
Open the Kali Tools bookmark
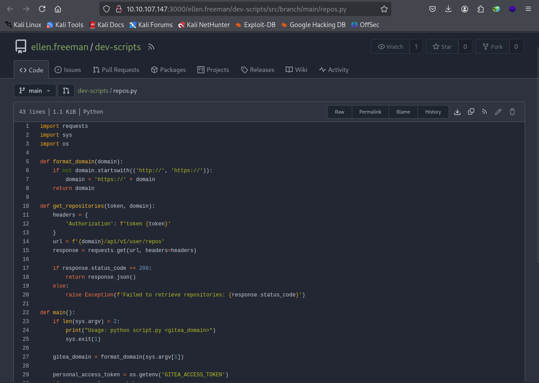[65, 25]
